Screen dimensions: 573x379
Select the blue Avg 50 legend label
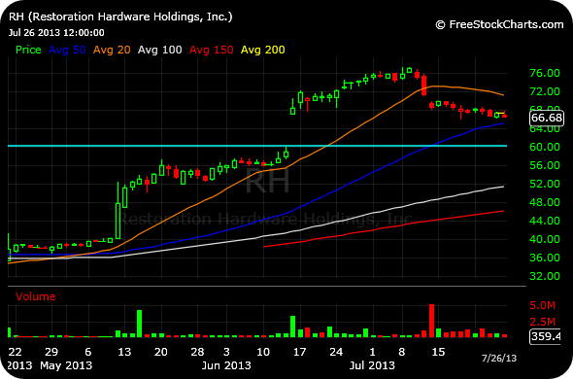coord(67,50)
